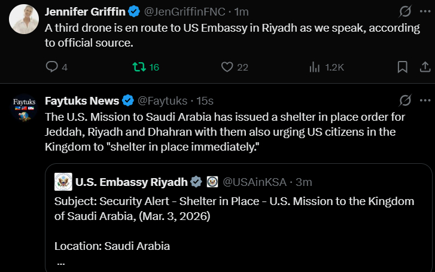Open Grok icon on Jennifer Griffin's tweet
435x272 pixels.
coord(405,11)
